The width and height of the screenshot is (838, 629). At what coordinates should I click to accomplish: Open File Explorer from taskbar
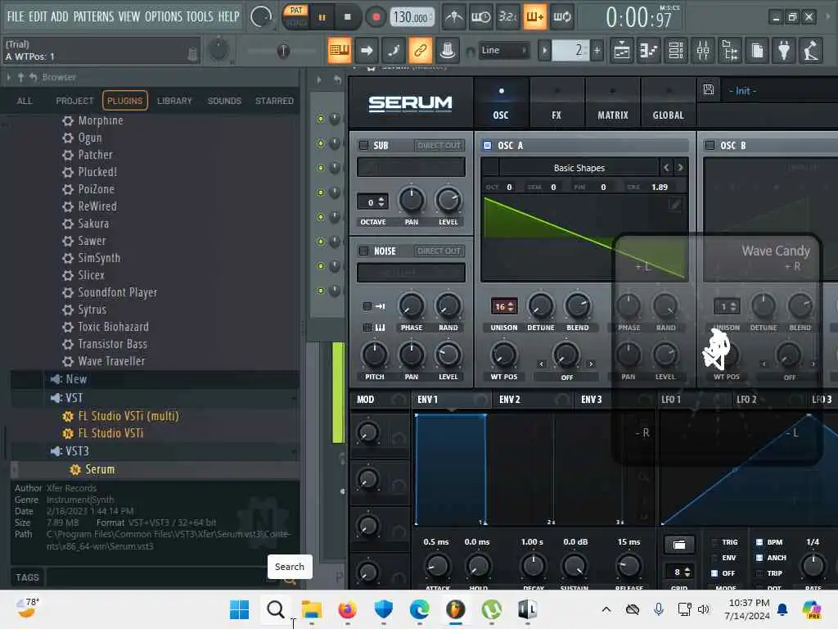point(312,609)
